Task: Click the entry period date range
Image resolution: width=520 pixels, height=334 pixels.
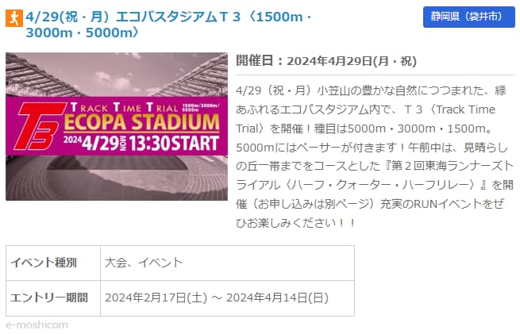Action: click(x=216, y=298)
